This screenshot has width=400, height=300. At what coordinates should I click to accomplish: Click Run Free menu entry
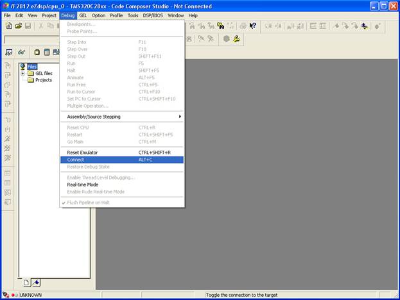coord(122,85)
